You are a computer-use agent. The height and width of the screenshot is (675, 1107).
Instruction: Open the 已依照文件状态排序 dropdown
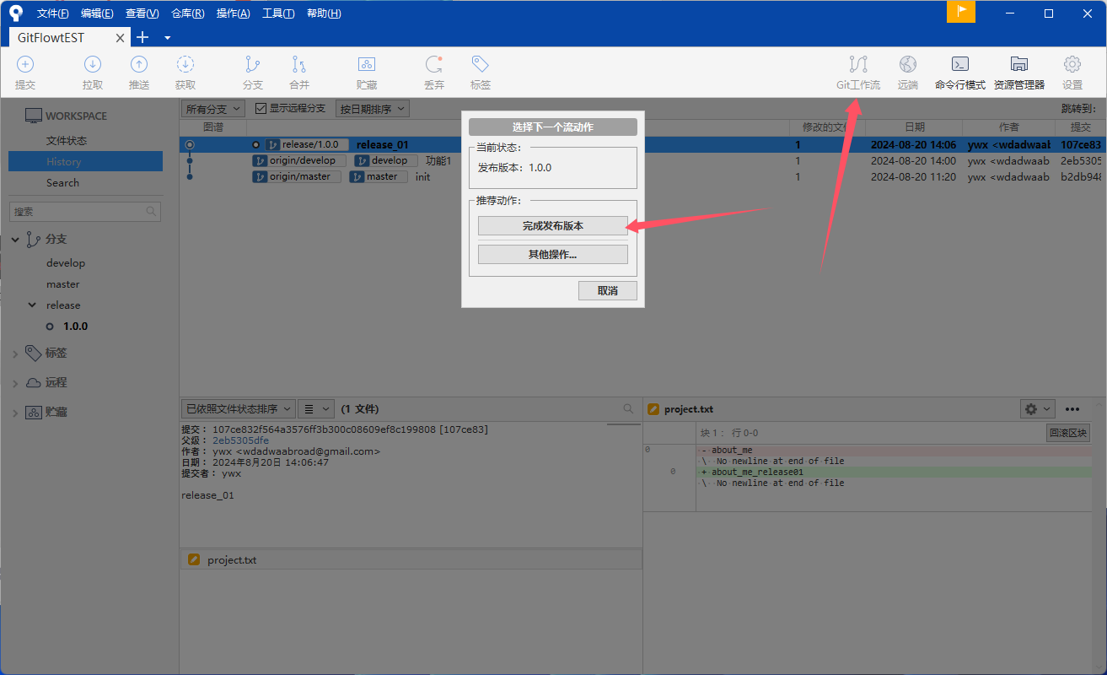pyautogui.click(x=239, y=408)
